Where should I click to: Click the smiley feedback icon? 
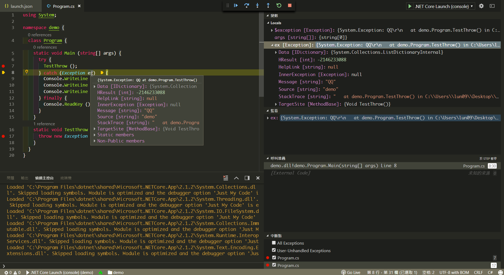500,272
